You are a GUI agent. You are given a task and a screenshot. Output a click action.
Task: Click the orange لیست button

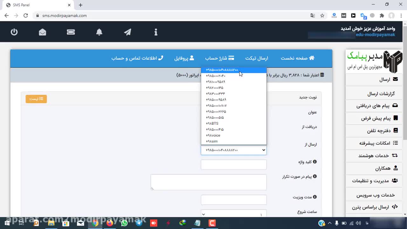pyautogui.click(x=36, y=99)
